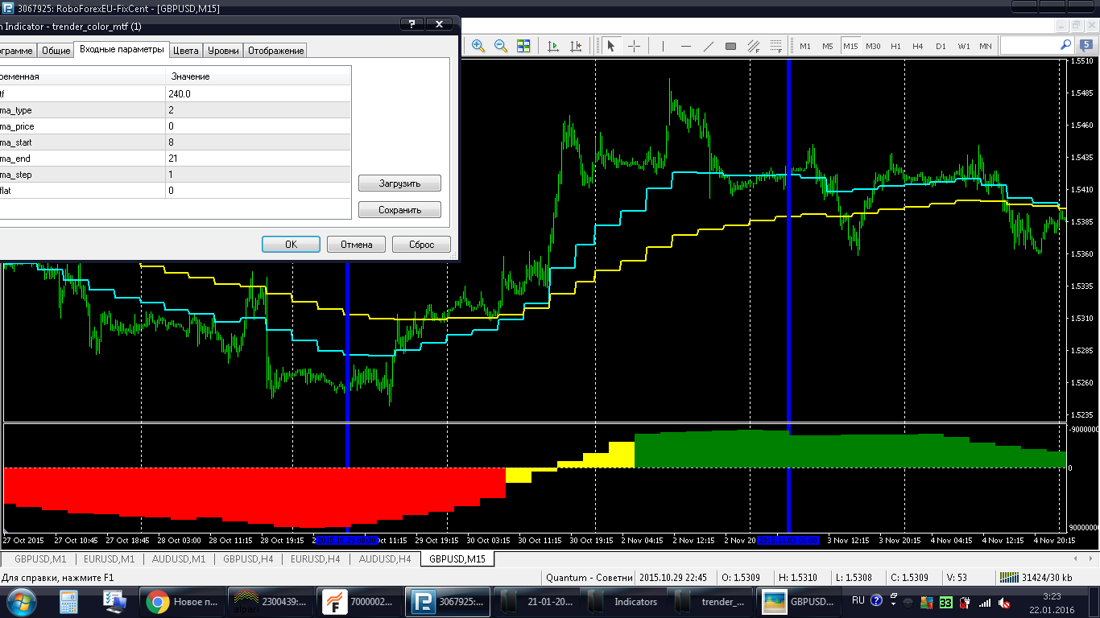Select the rectangle shape tool

tap(730, 46)
